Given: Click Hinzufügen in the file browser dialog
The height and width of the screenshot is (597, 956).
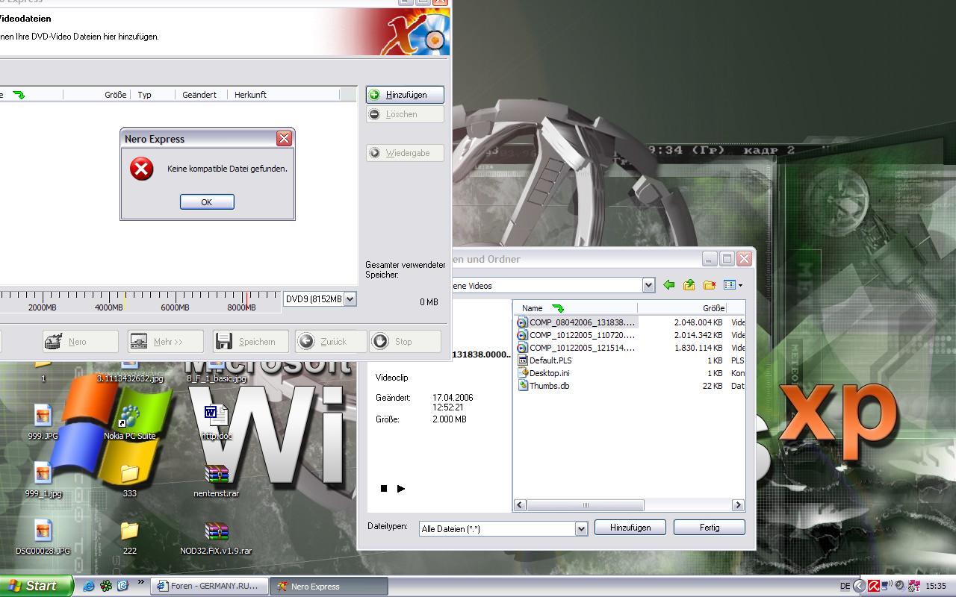Looking at the screenshot, I should click(630, 528).
